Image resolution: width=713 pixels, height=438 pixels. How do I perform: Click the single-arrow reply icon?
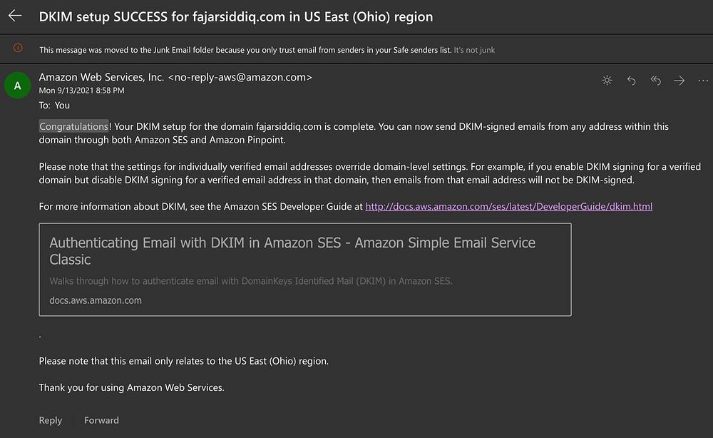(x=631, y=81)
